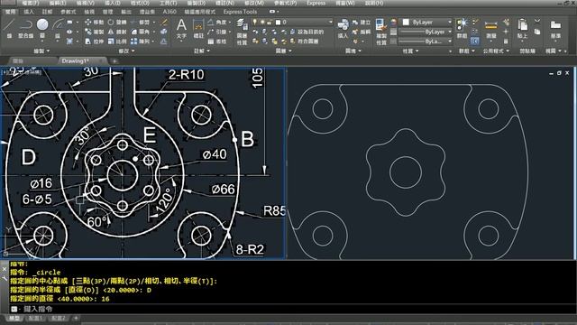Toggle the layer lock icon in dropdown
The width and height of the screenshot is (577, 325).
[270, 23]
